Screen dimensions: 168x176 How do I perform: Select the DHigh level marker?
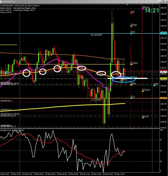tap(131, 26)
